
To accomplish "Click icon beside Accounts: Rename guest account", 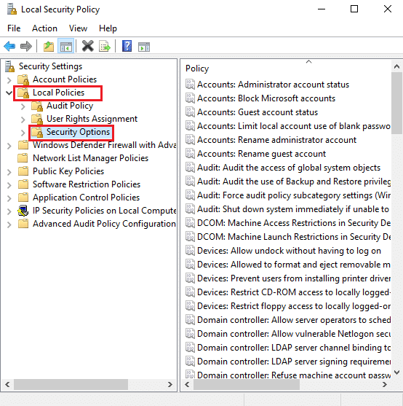I will [190, 153].
